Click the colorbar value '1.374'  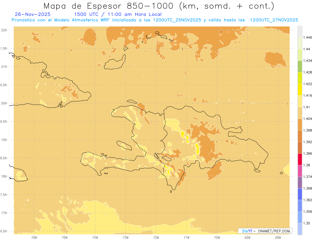[x=308, y=177]
